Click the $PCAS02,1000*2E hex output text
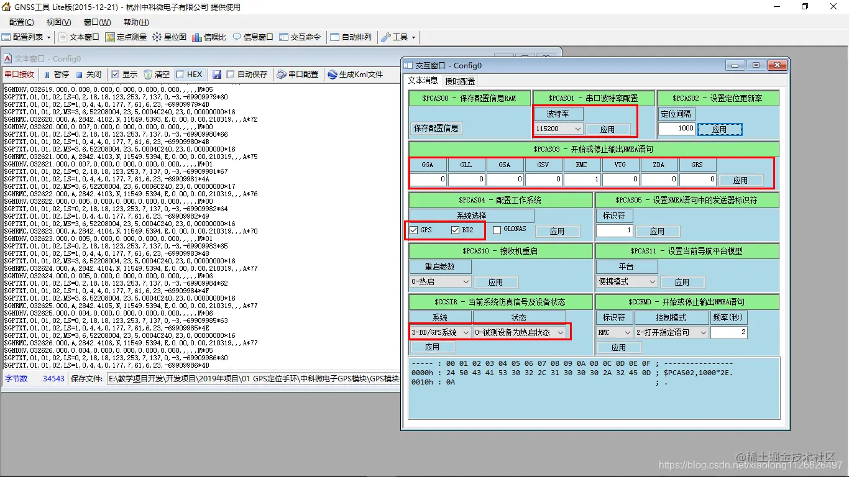The height and width of the screenshot is (477, 849). click(698, 373)
